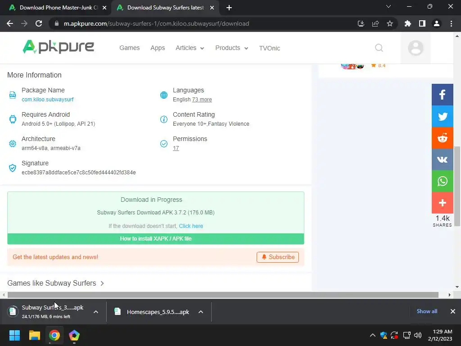Open more sharing options plus button
Viewport: 461px width, 346px height.
[x=442, y=203]
